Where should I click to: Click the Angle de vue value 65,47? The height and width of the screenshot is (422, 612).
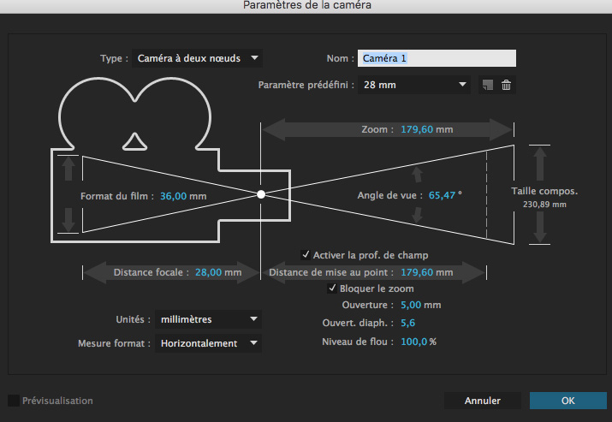point(442,195)
